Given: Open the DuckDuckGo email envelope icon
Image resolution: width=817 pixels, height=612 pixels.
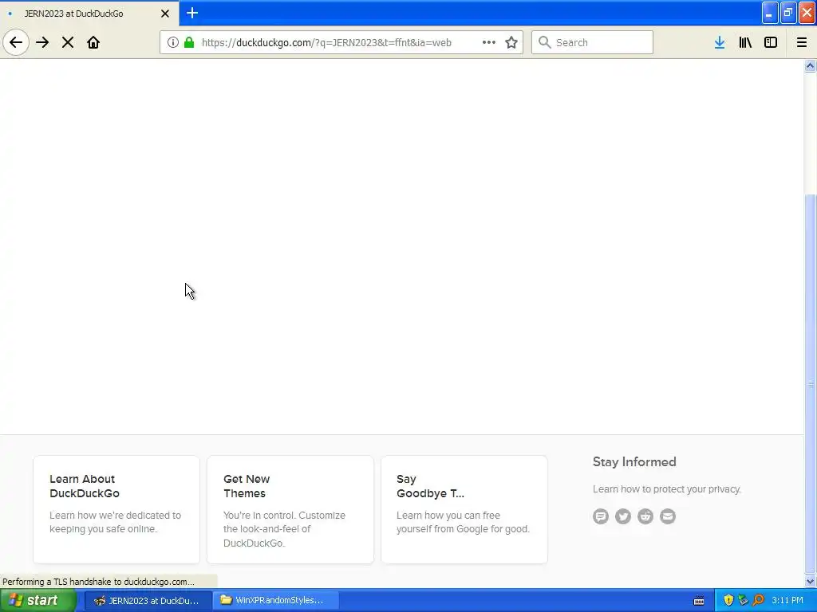Looking at the screenshot, I should tap(668, 516).
